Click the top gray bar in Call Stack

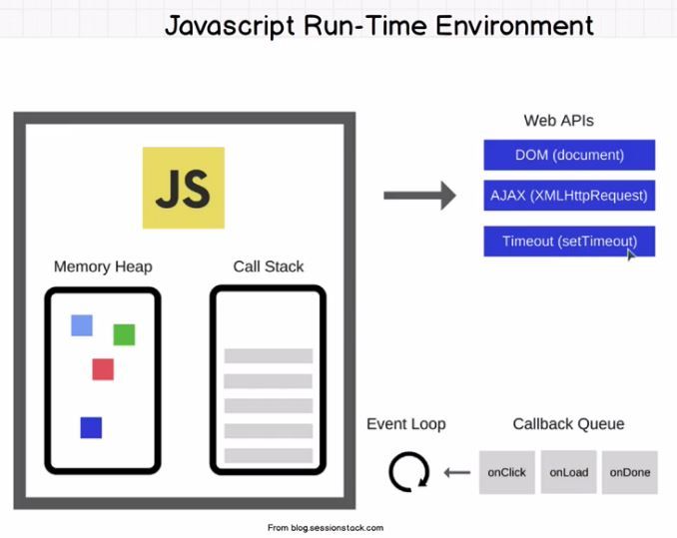pos(268,355)
